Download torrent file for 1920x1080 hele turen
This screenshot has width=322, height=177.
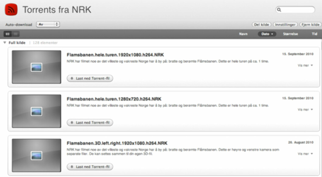click(90, 78)
